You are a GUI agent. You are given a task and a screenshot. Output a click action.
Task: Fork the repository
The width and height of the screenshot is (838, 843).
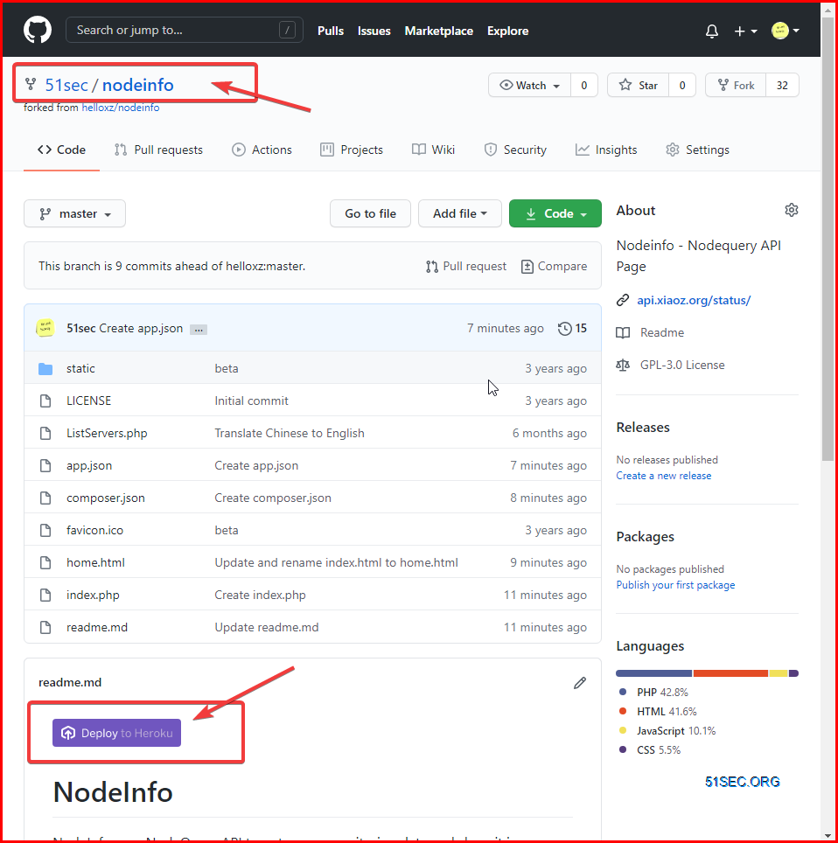click(x=736, y=85)
